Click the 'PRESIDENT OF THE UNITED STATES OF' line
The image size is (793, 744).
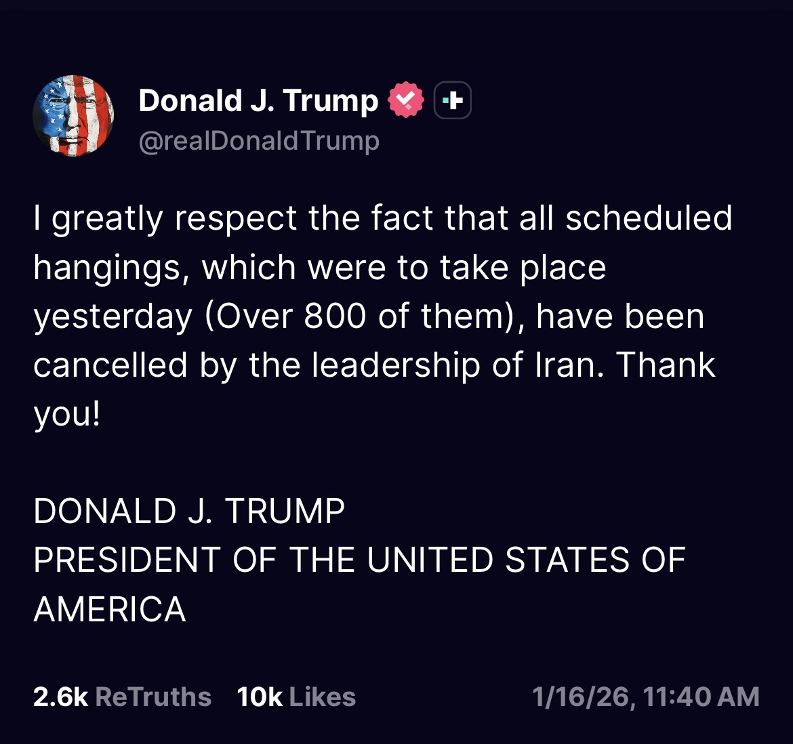(x=359, y=560)
